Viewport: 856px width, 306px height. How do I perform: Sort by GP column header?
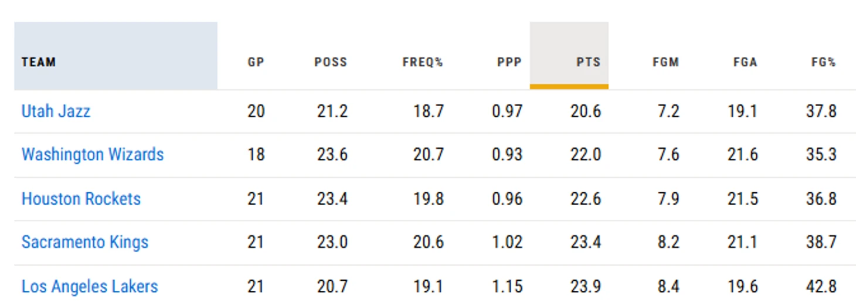(256, 62)
